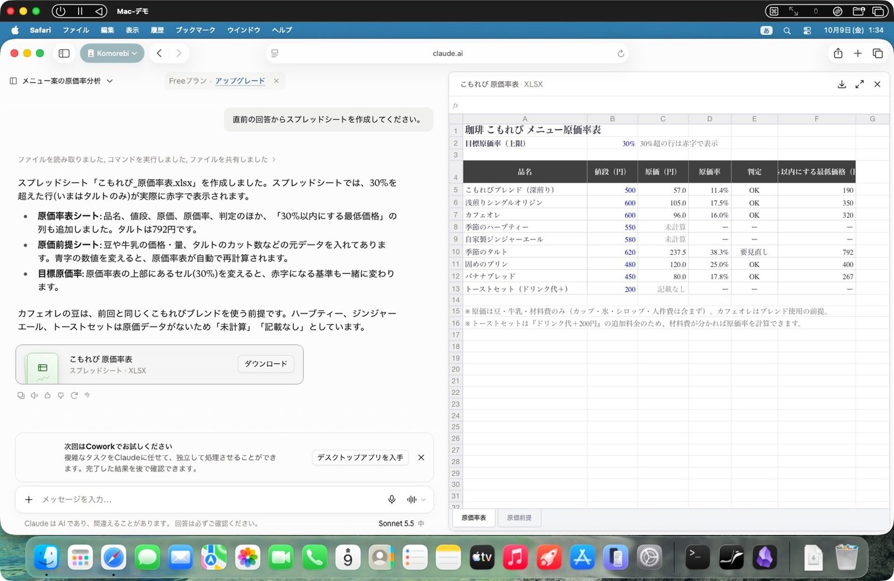Click デスクトップアプリを入手 button

[360, 458]
